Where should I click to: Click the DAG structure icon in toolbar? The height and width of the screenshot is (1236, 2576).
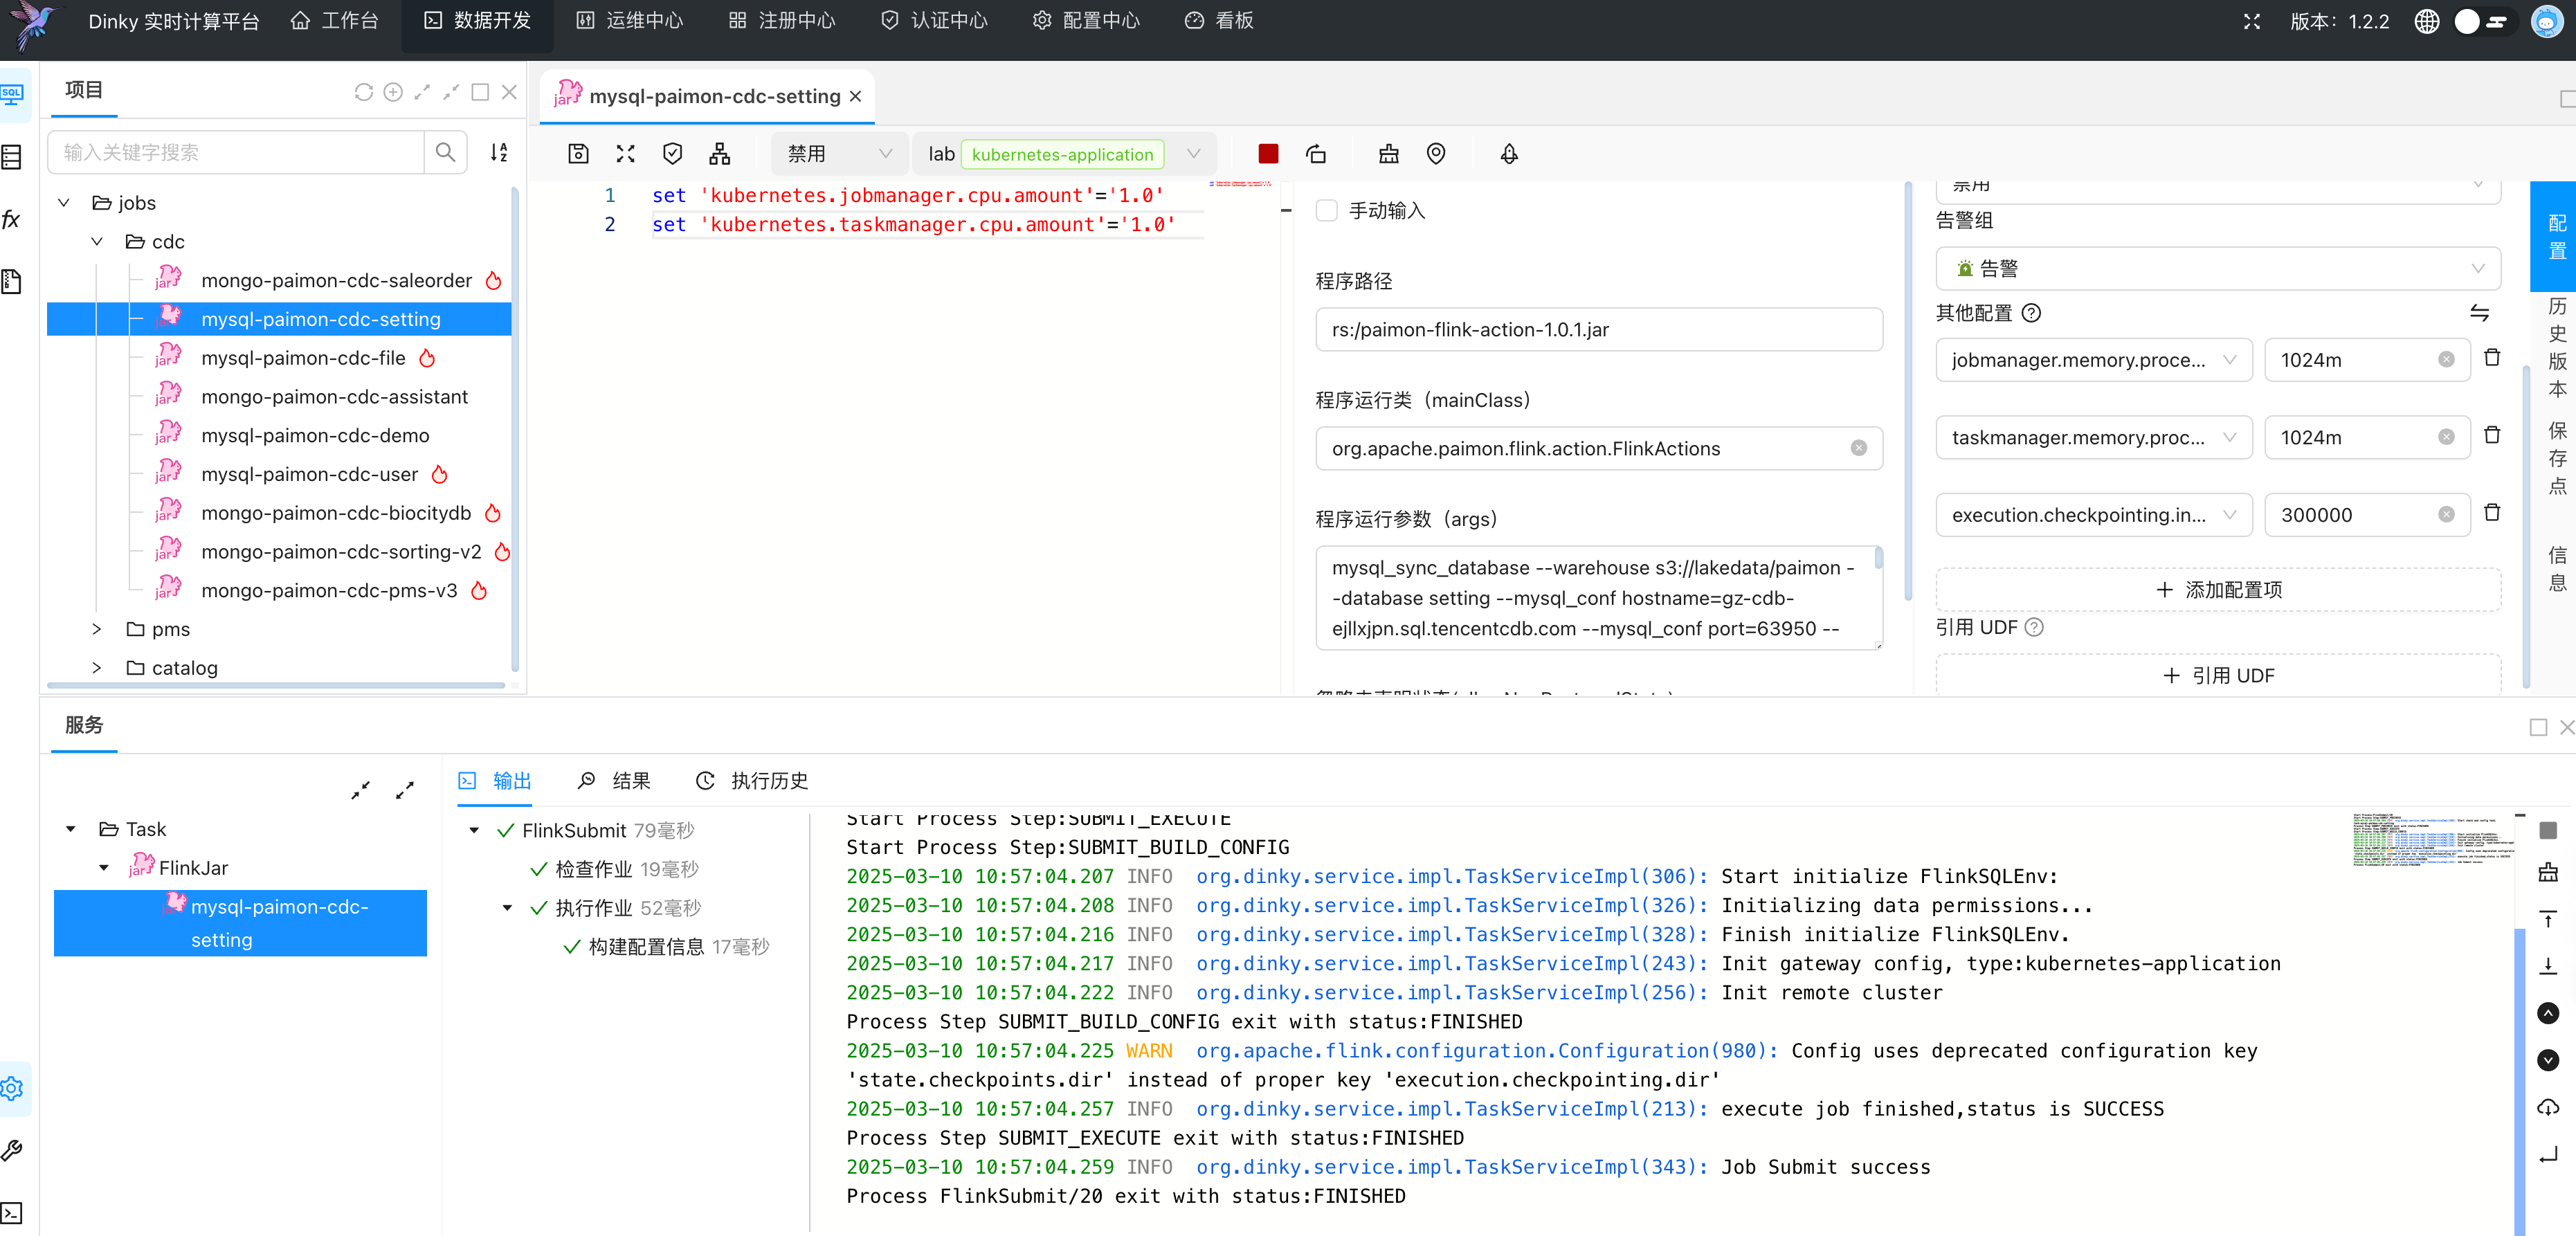720,154
